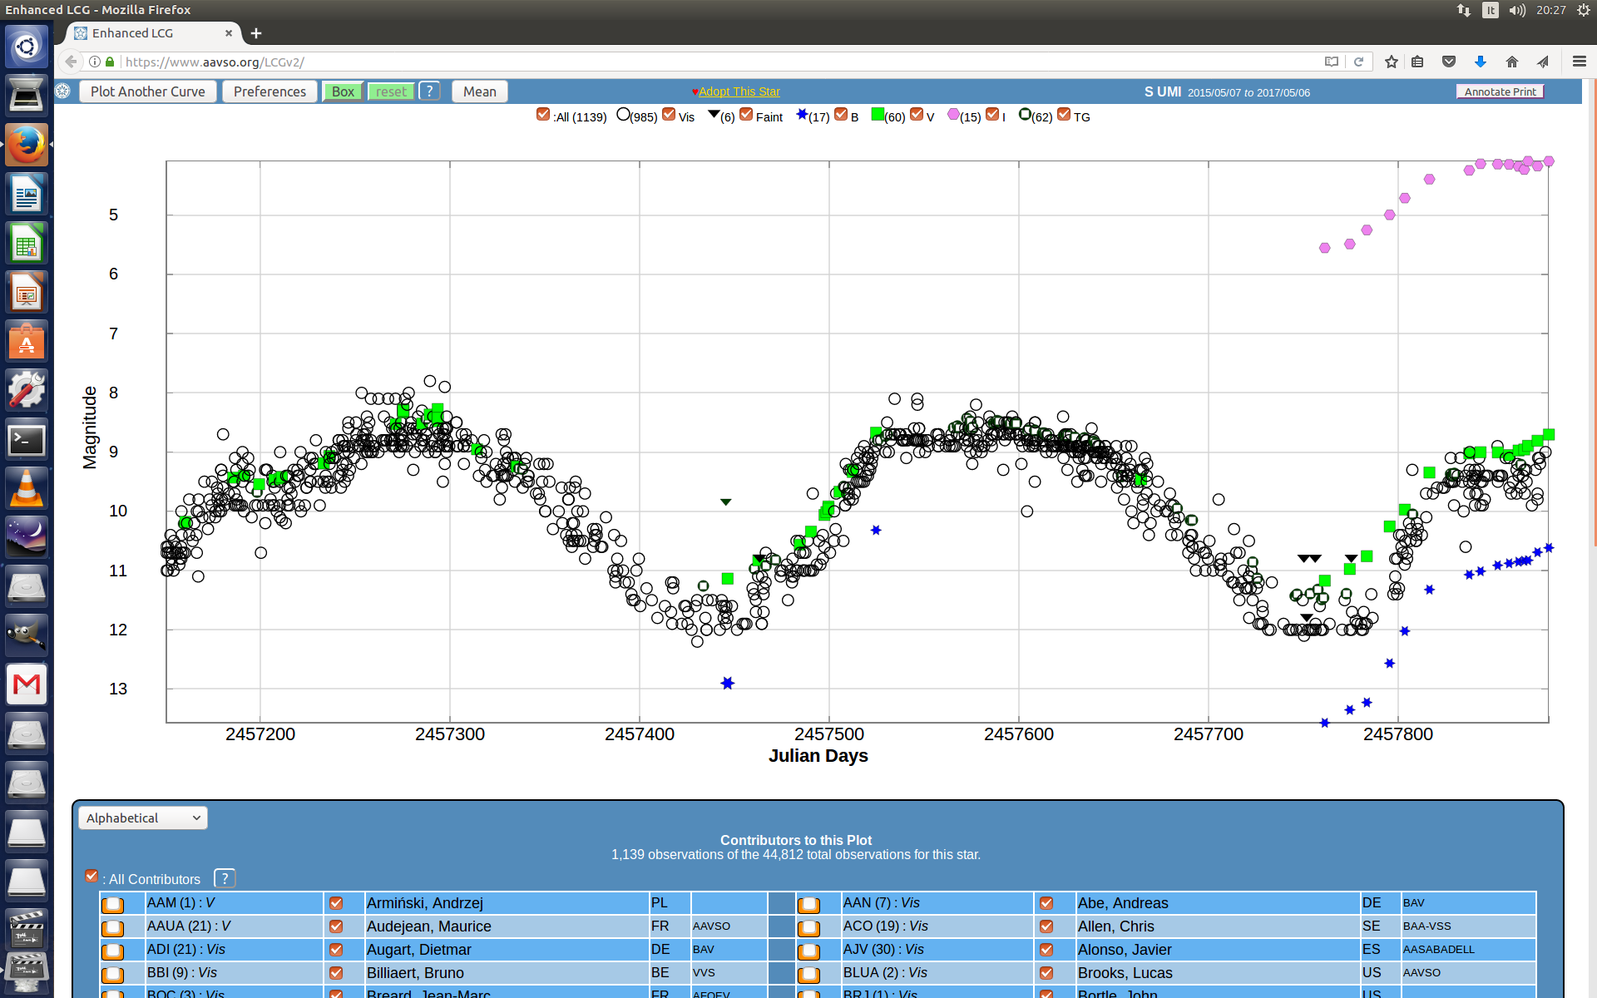The width and height of the screenshot is (1597, 998).
Task: Toggle the TG band checkbox
Action: 1064,115
